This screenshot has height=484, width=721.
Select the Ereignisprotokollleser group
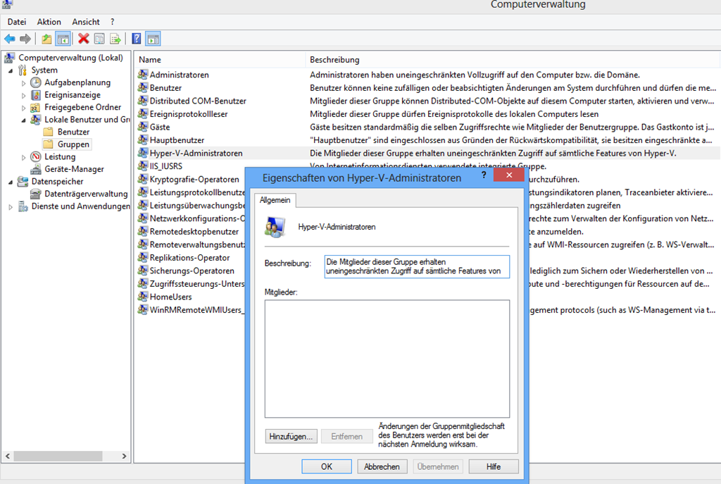coord(427,114)
